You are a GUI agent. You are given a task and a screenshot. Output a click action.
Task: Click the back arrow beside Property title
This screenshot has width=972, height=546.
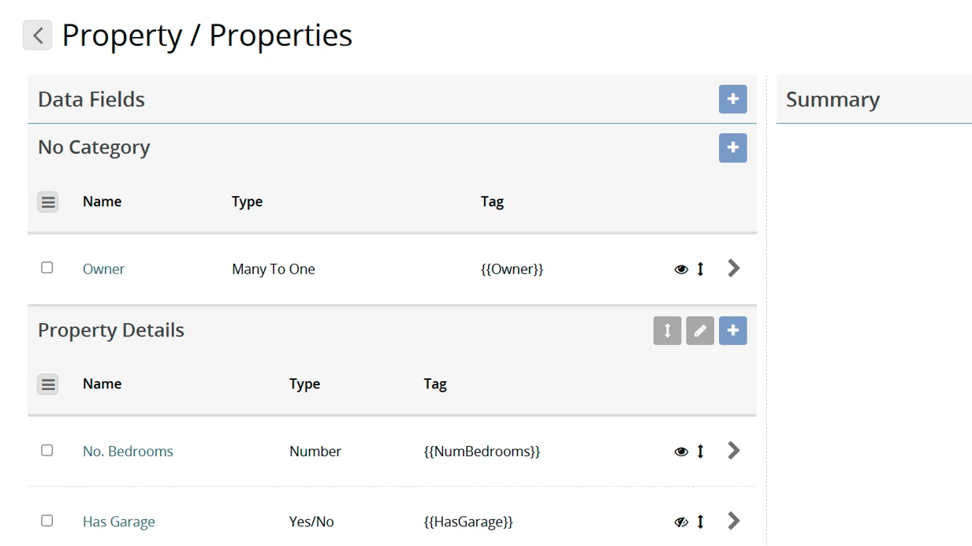coord(37,35)
